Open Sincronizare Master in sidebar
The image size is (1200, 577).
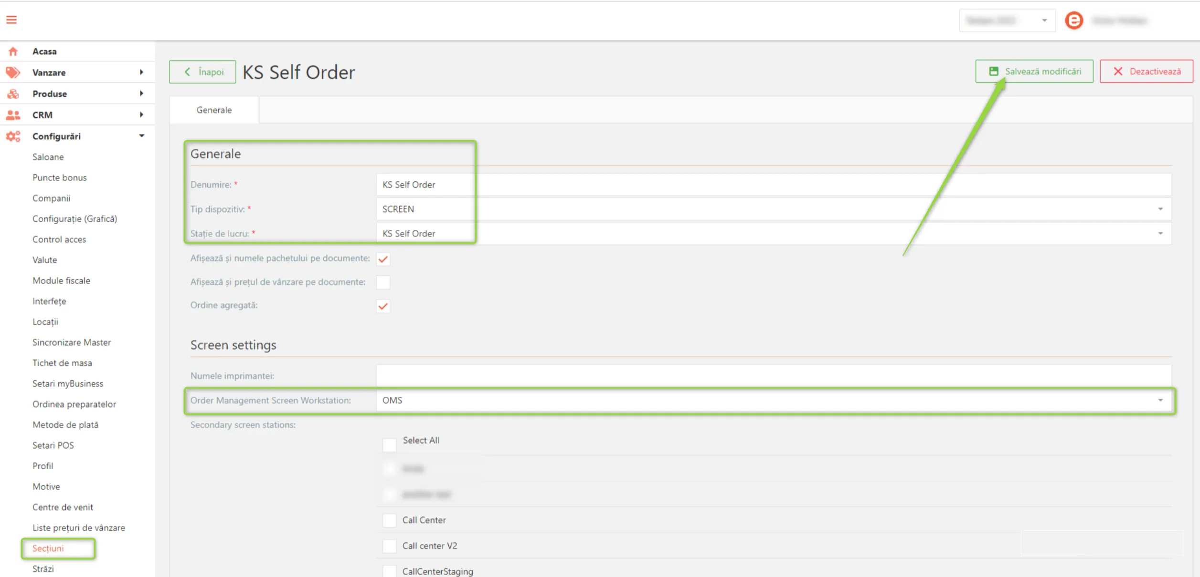tap(71, 342)
